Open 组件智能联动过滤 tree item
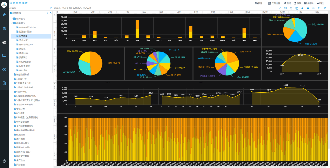The height and width of the screenshot is (168, 330). coord(28,27)
